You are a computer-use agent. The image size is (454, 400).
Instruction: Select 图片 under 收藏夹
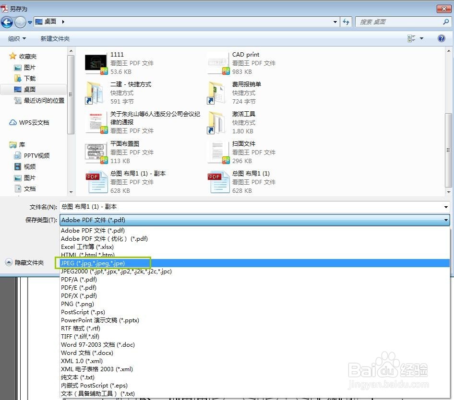[25, 68]
